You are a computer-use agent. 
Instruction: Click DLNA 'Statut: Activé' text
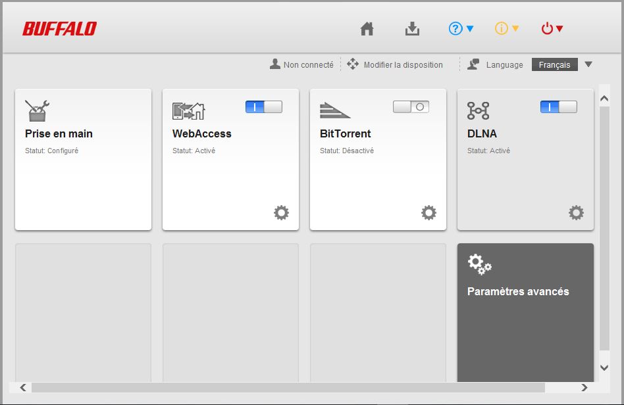click(x=488, y=151)
